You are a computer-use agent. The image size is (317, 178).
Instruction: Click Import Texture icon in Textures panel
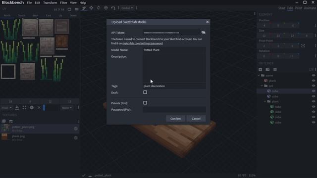[x=3, y=121]
